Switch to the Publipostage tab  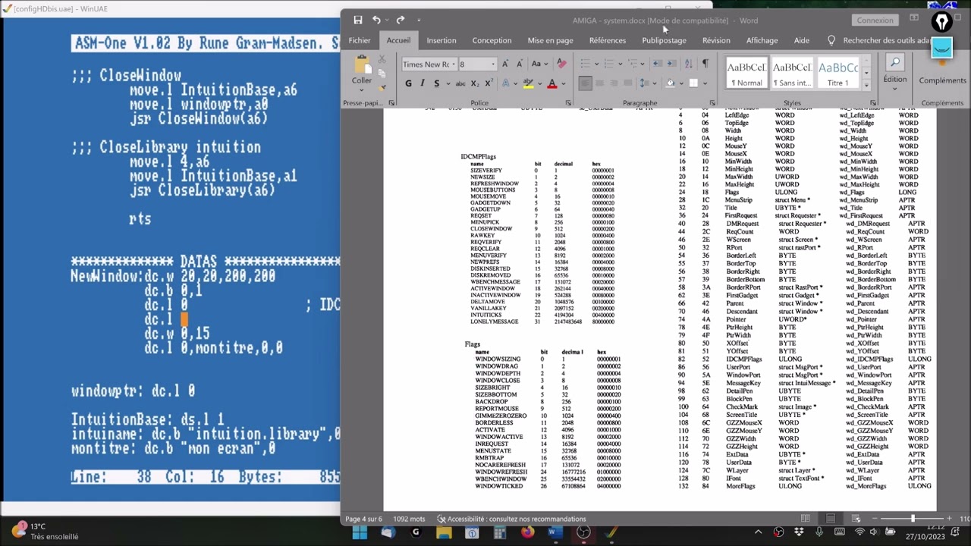tap(664, 40)
